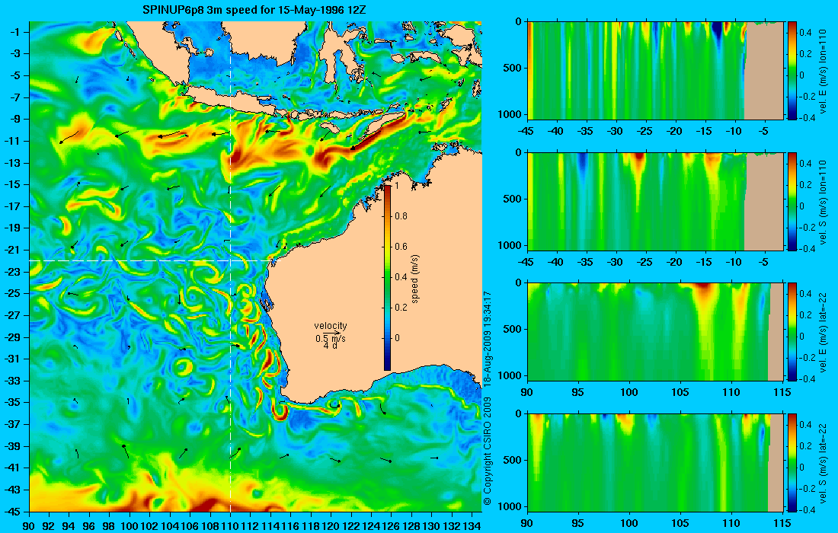
Task: Click the "-40" tick under the vel. E lon=110 panel
Action: (556, 132)
